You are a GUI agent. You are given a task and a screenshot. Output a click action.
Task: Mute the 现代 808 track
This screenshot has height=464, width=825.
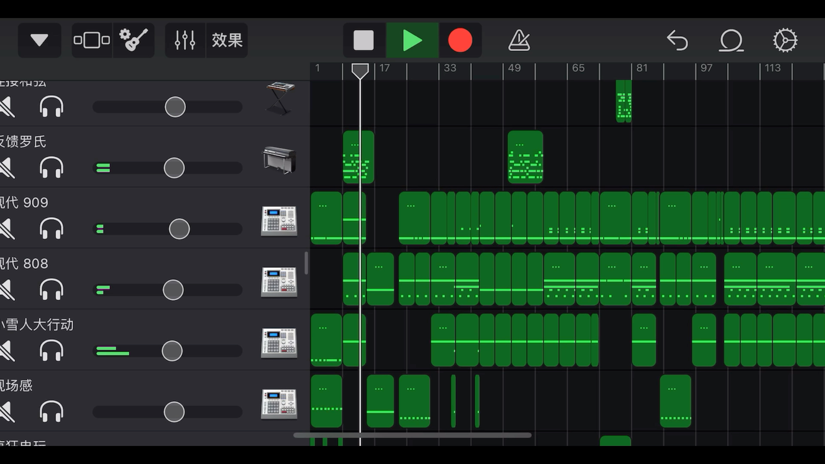(7, 290)
